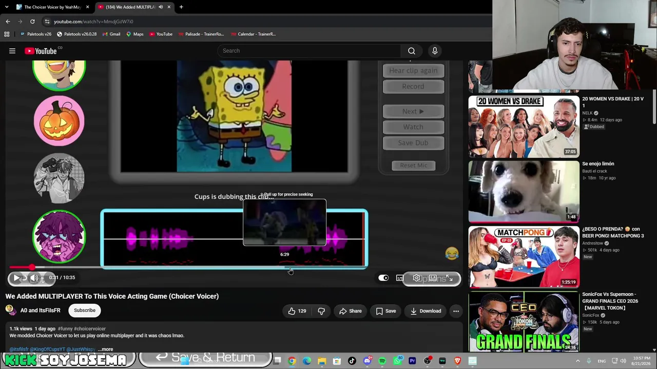
Task: Open the NELK channel name
Action: click(587, 113)
